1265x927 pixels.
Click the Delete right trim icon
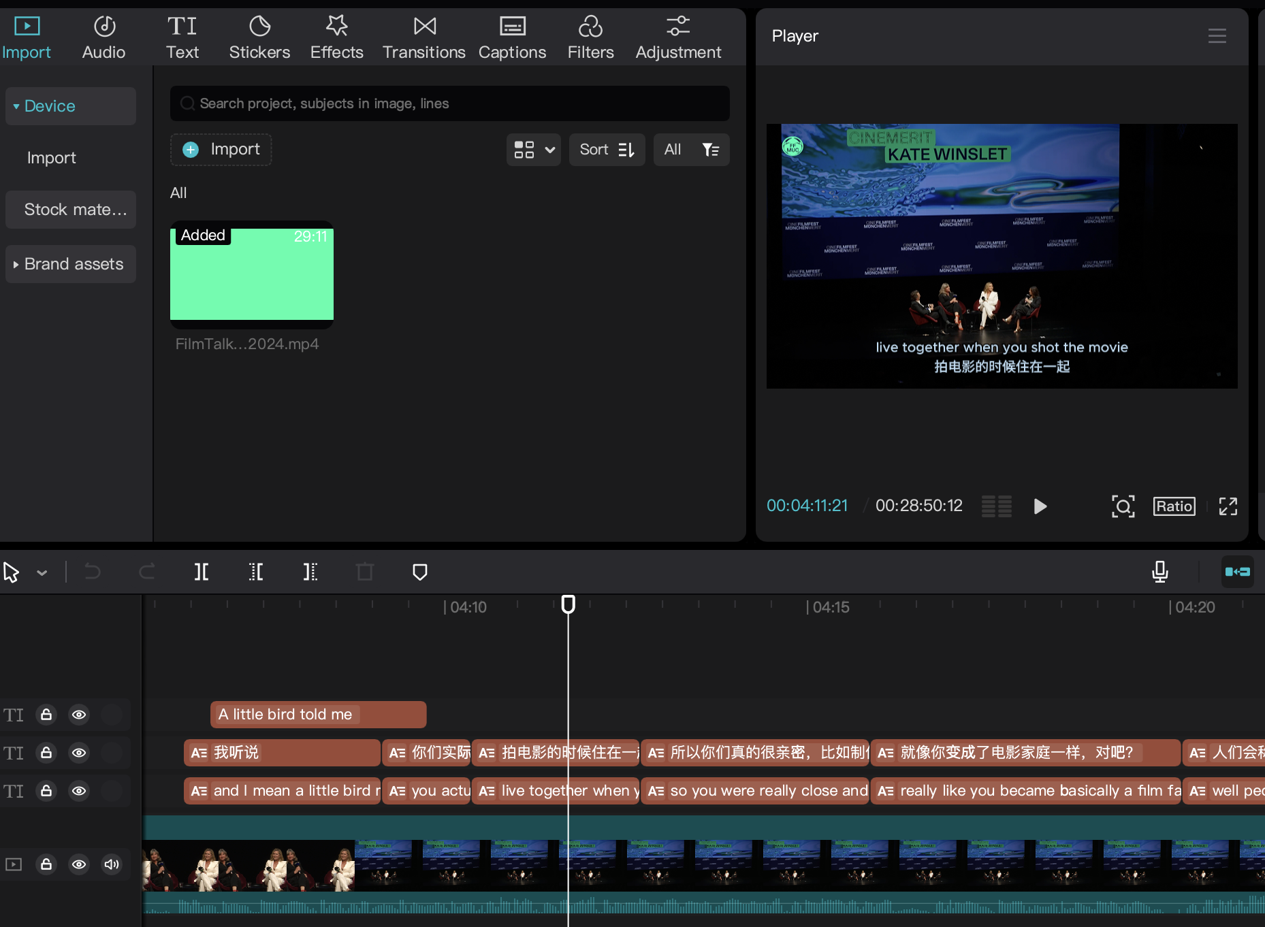tap(310, 572)
